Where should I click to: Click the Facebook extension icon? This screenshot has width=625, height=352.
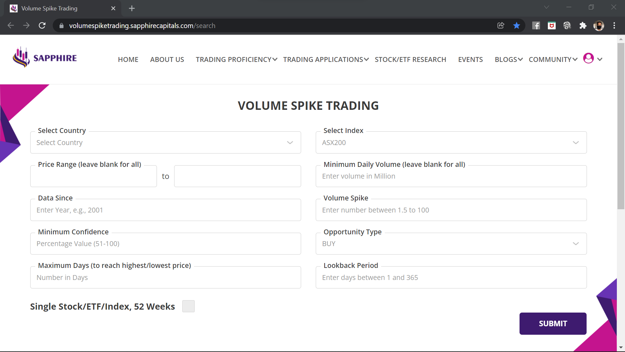tap(536, 25)
